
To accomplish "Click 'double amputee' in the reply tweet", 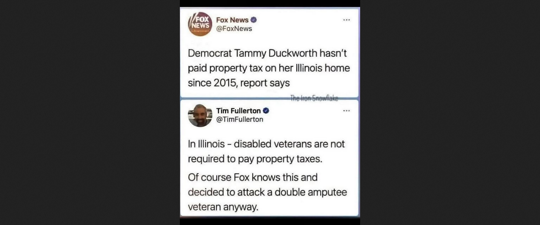I will point(311,192).
